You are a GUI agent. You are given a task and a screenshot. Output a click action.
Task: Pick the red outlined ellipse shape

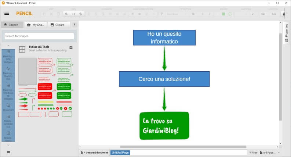[23, 95]
